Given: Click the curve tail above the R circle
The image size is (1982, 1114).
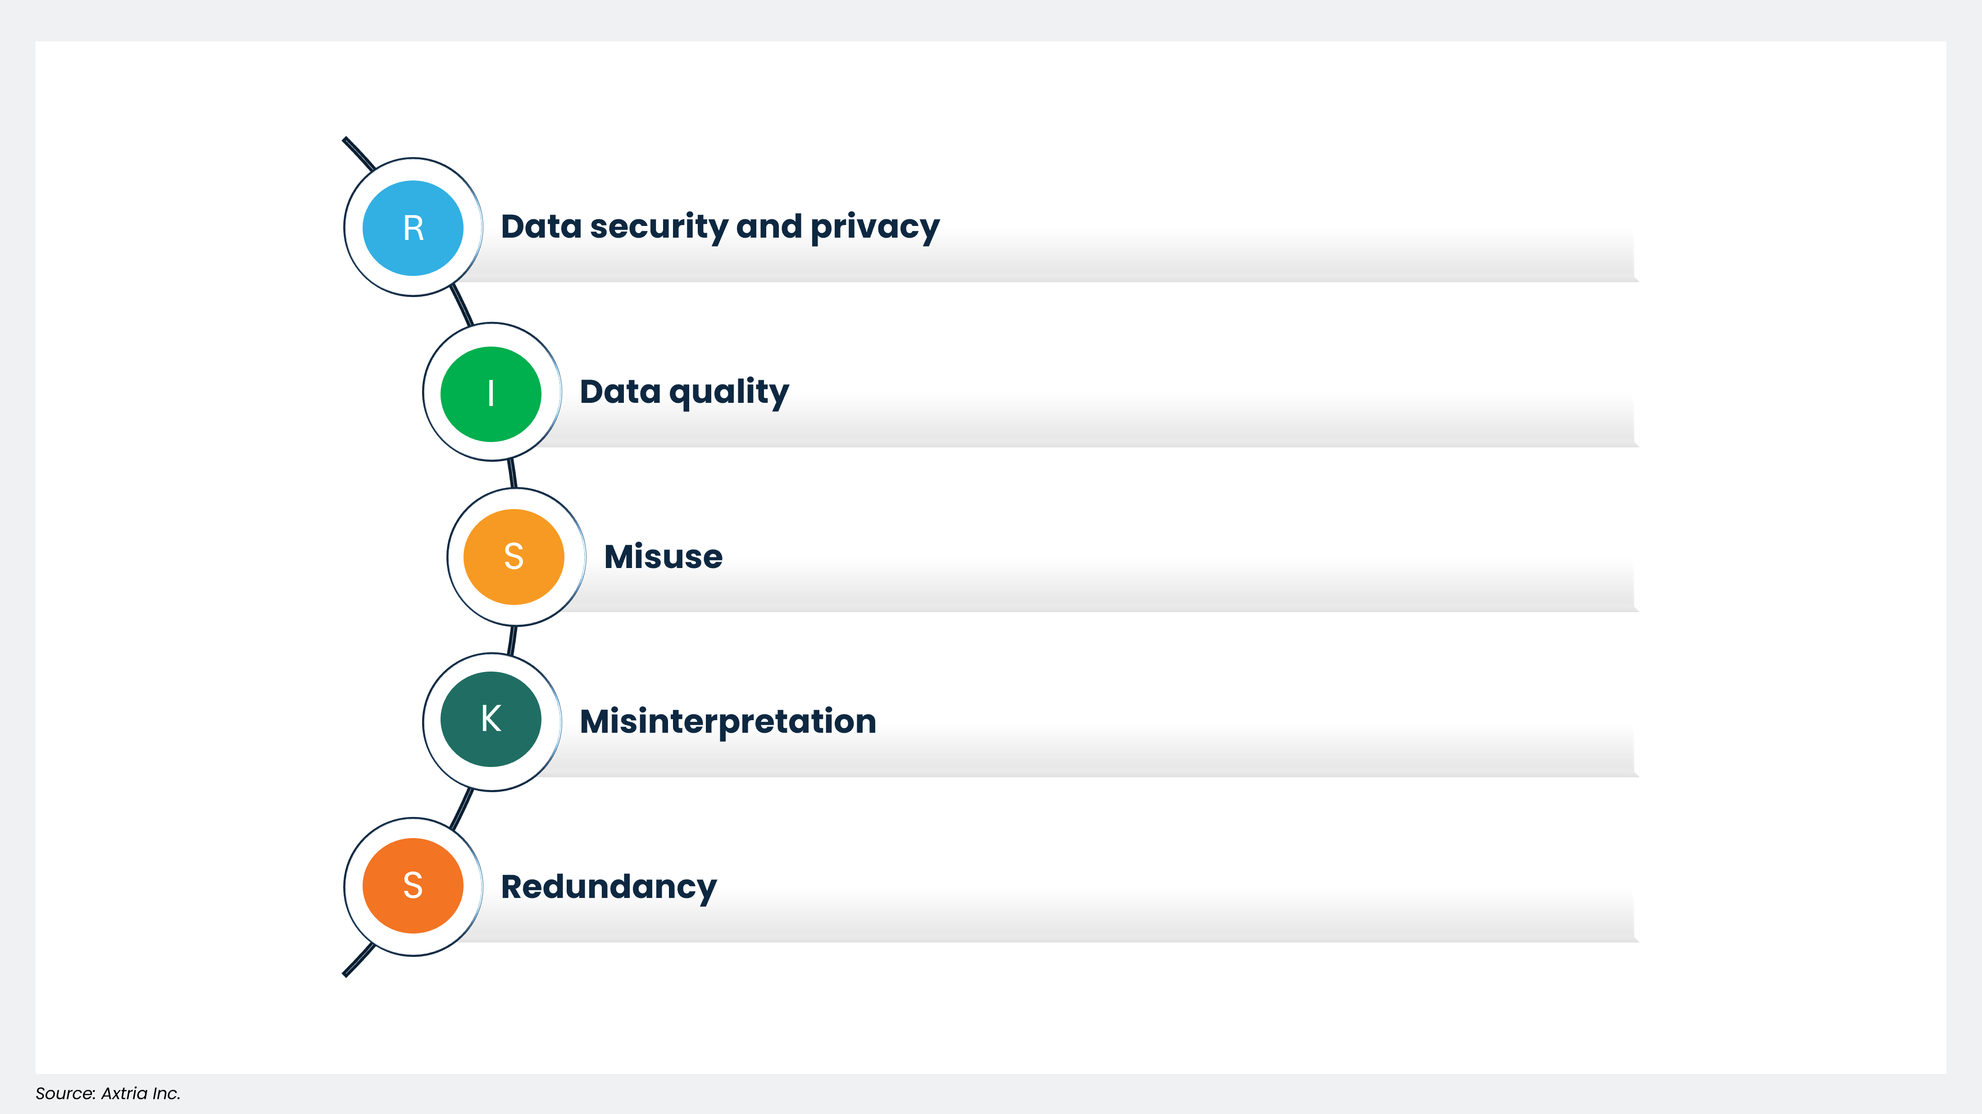Looking at the screenshot, I should tap(357, 151).
